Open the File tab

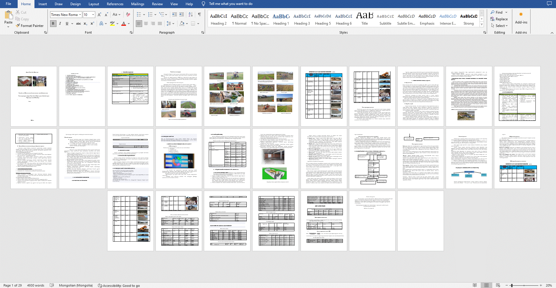pos(8,4)
